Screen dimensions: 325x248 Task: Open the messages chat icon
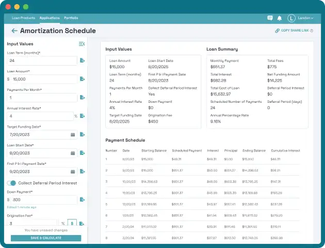click(270, 18)
